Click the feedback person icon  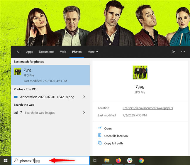pyautogui.click(x=173, y=52)
